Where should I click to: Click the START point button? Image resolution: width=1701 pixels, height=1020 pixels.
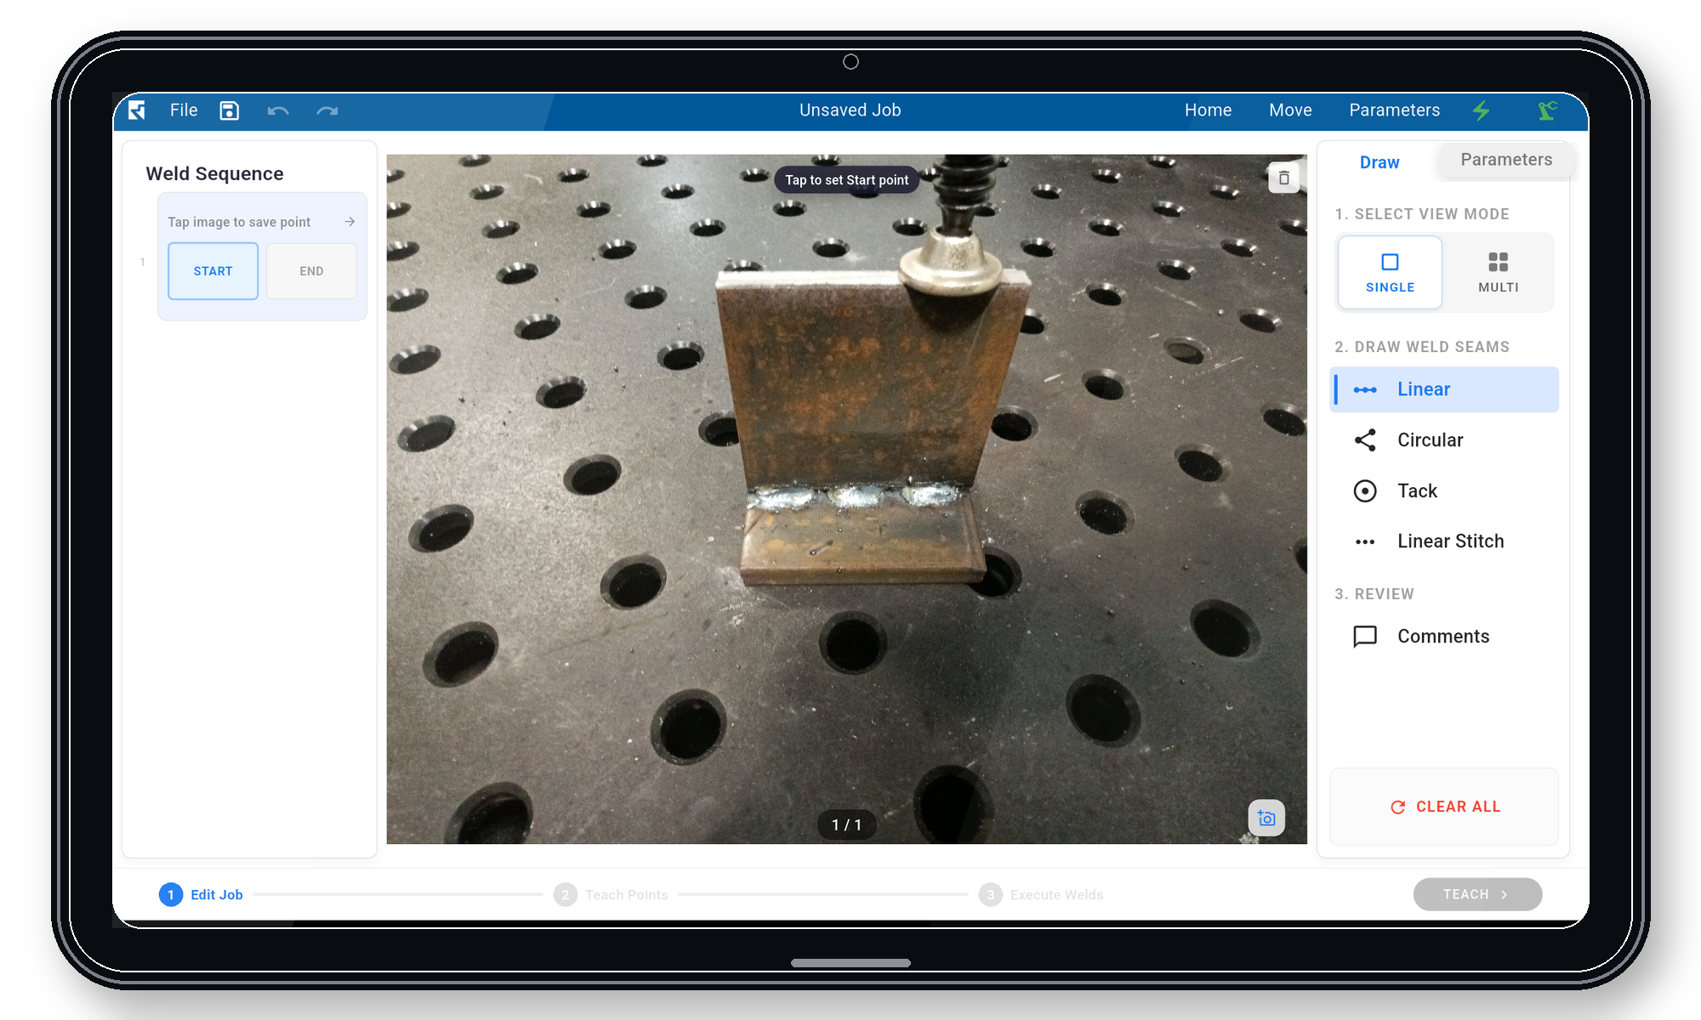[x=213, y=271]
